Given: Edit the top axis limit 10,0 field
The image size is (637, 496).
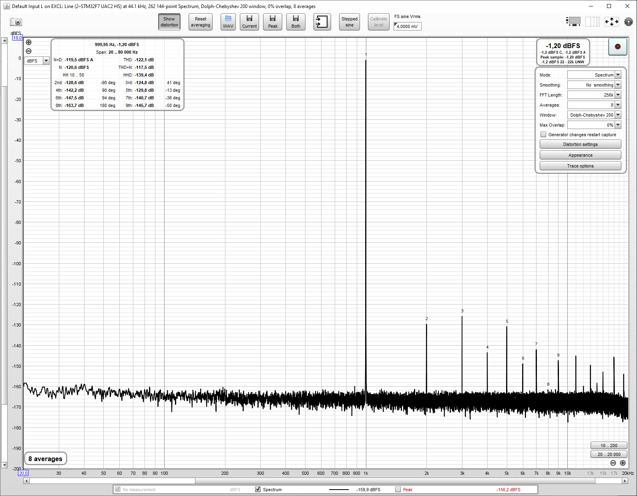Looking at the screenshot, I should tap(18, 38).
